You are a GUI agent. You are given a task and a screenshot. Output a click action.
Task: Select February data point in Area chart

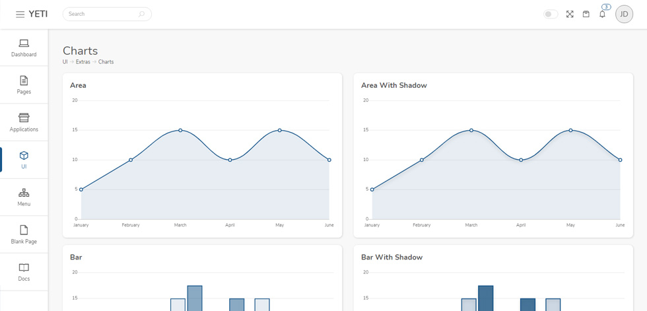pos(131,160)
